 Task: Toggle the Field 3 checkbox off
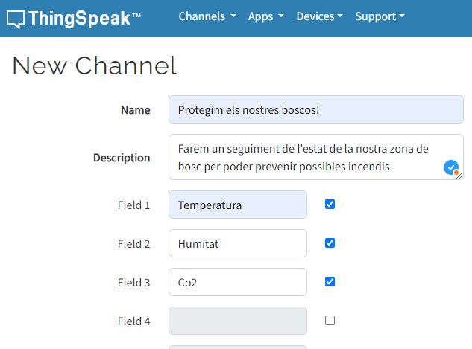[330, 281]
